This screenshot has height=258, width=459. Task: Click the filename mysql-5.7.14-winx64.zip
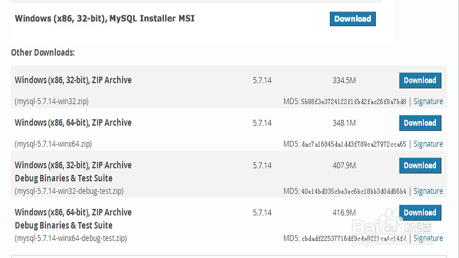[53, 144]
